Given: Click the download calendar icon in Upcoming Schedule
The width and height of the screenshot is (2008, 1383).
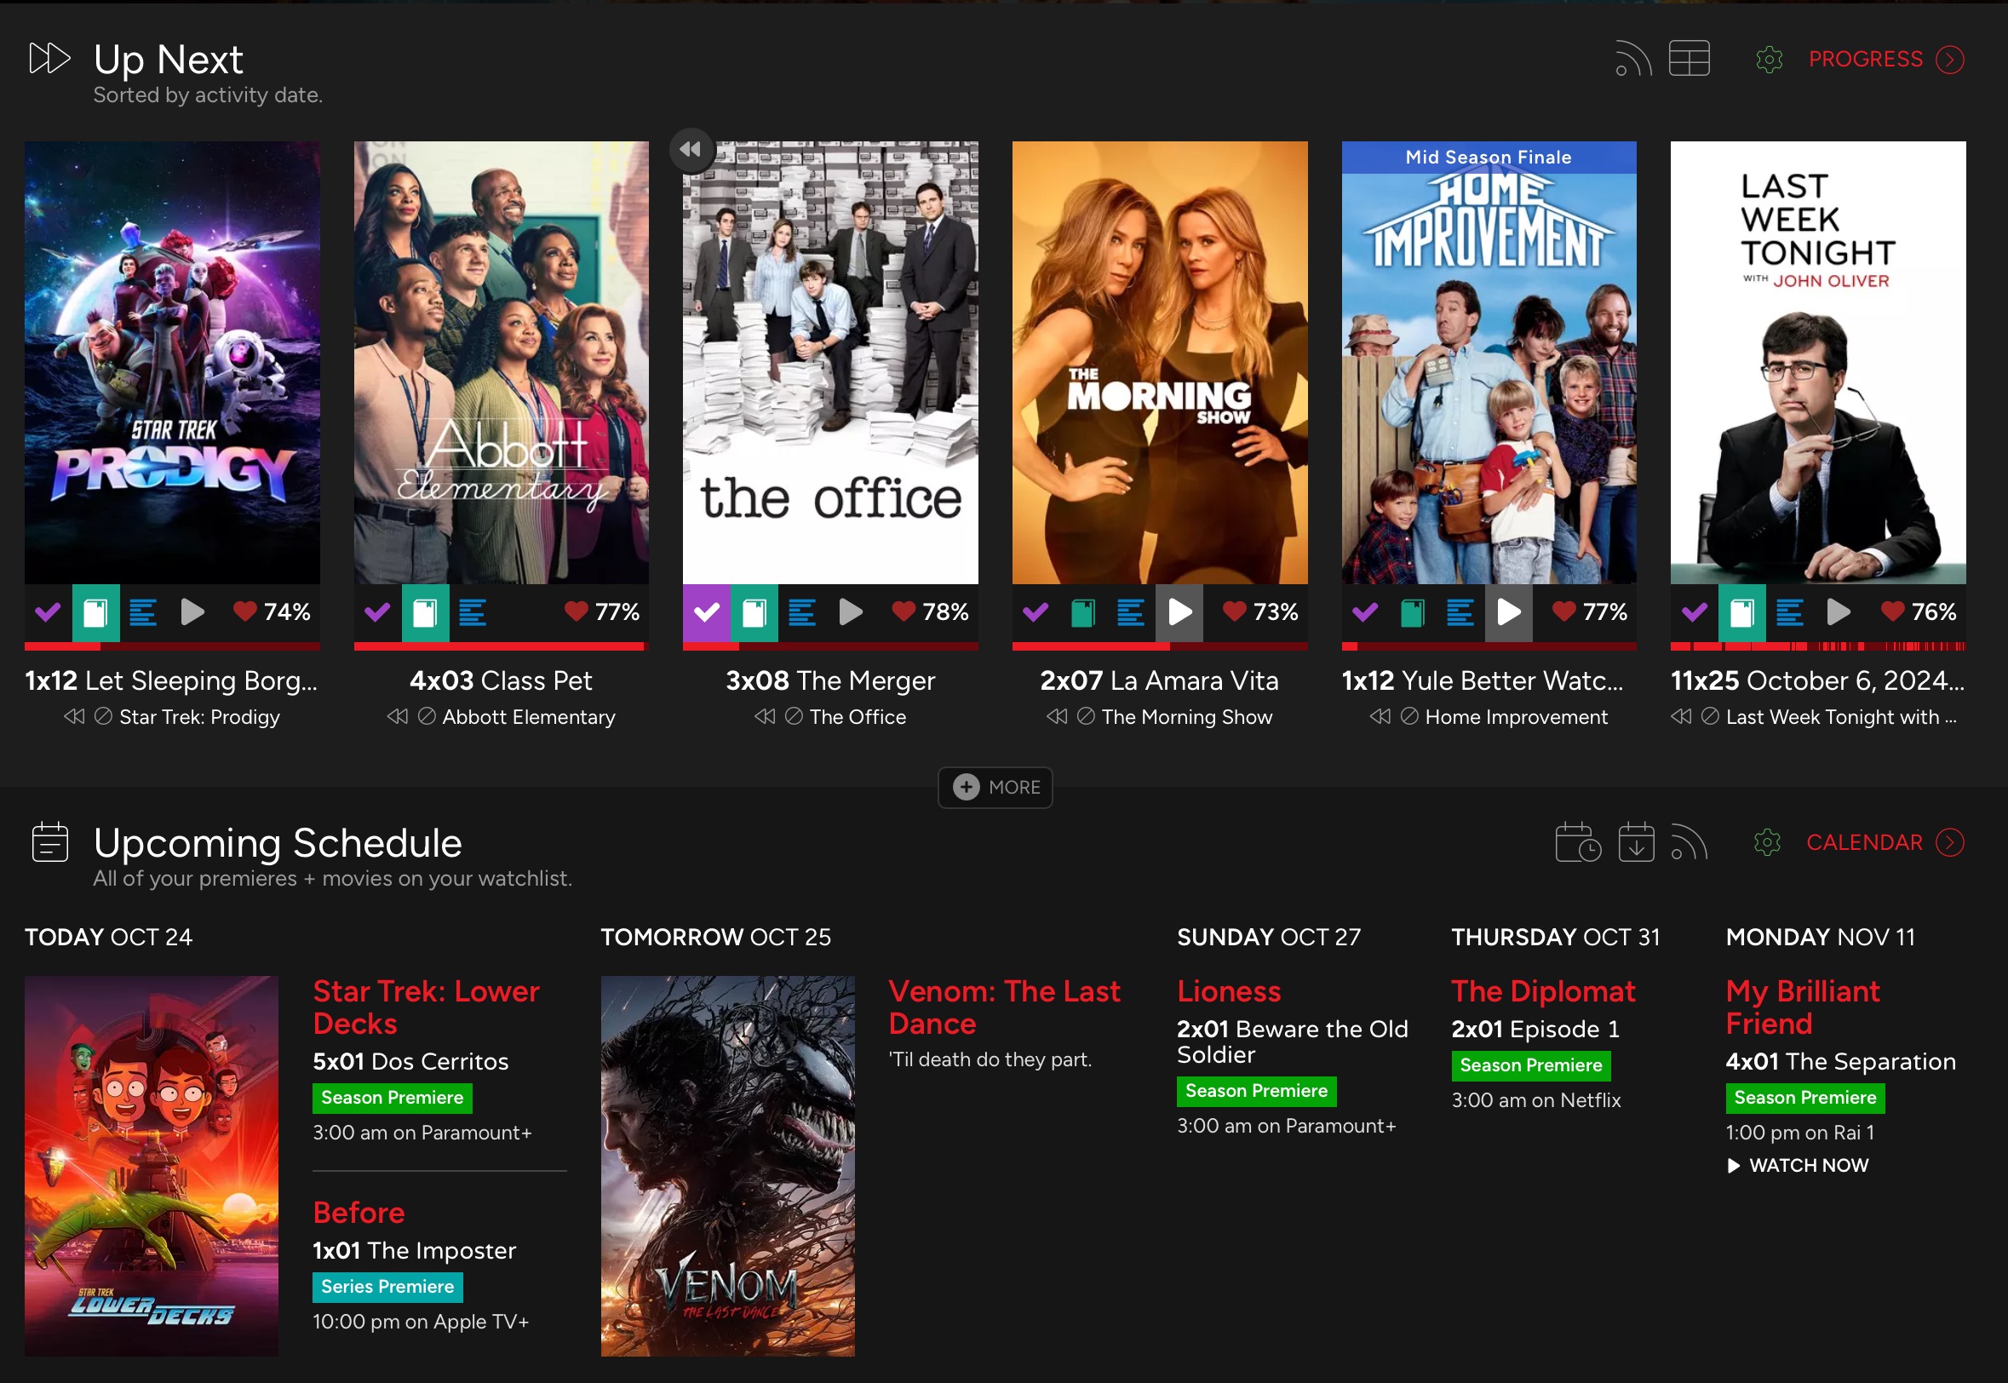Looking at the screenshot, I should [x=1636, y=842].
